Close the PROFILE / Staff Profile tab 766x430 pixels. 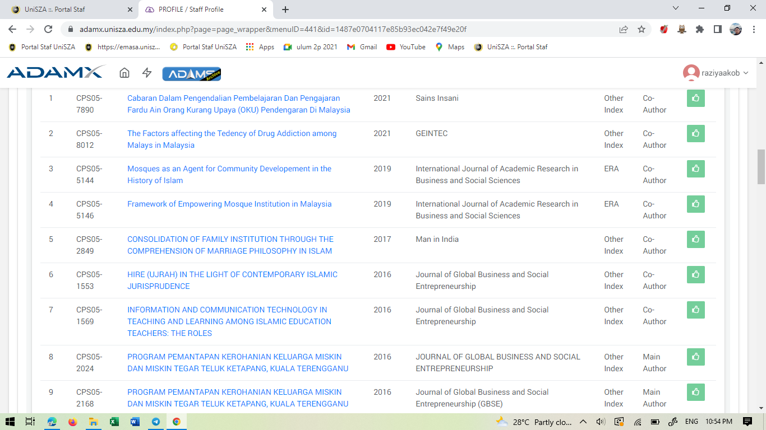(x=264, y=10)
